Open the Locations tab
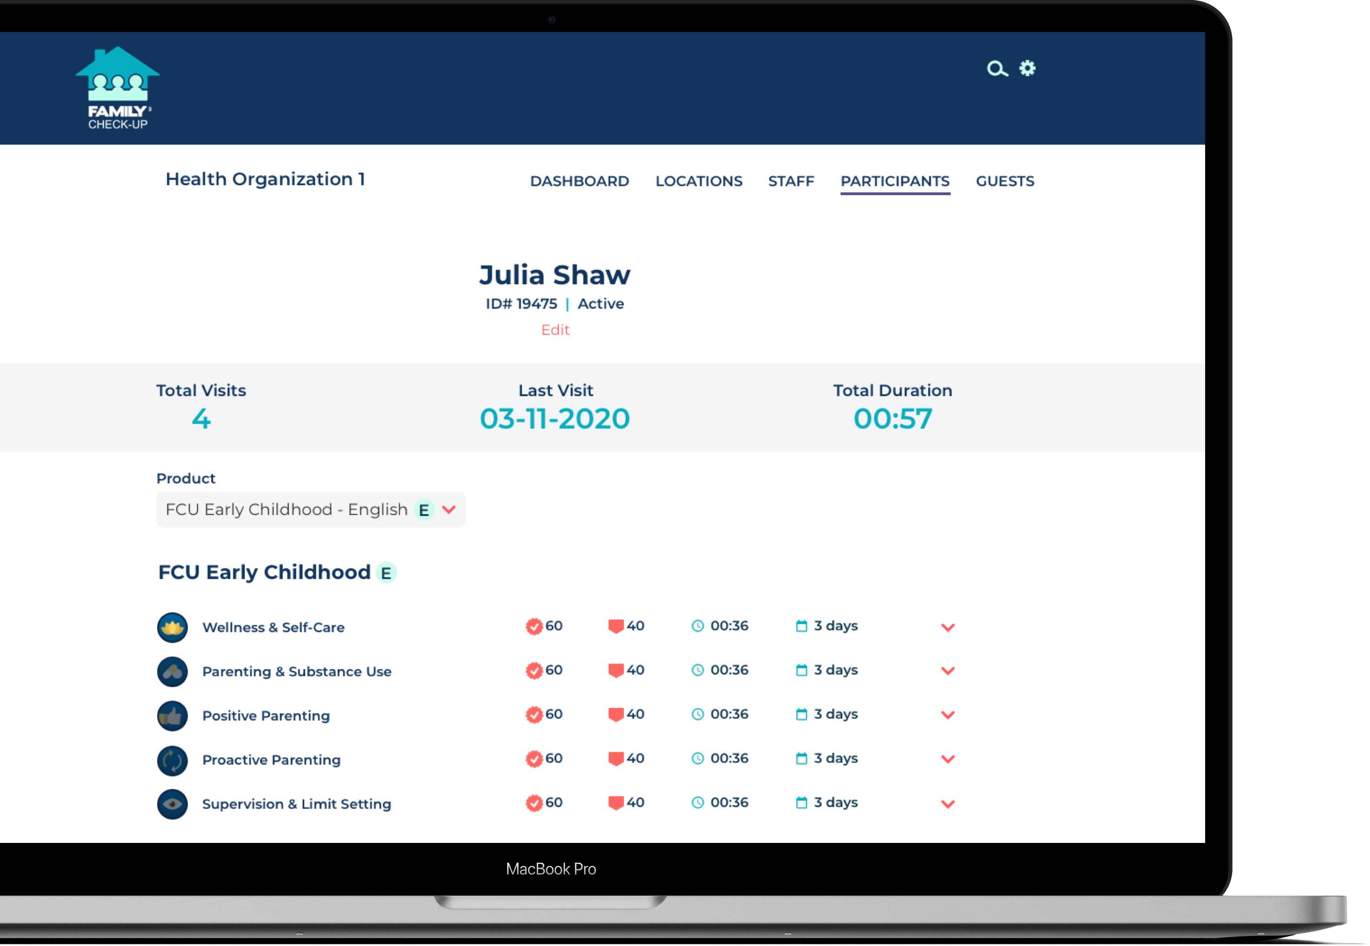This screenshot has height=946, width=1370. 698,182
